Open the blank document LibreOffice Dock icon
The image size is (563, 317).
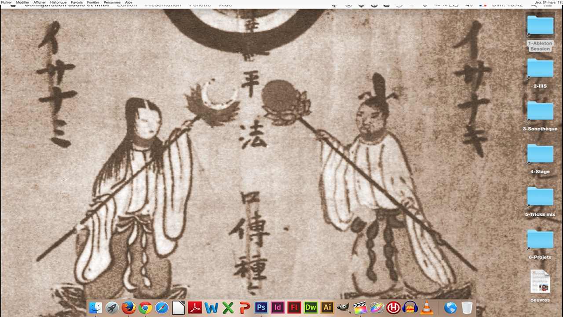tap(178, 308)
